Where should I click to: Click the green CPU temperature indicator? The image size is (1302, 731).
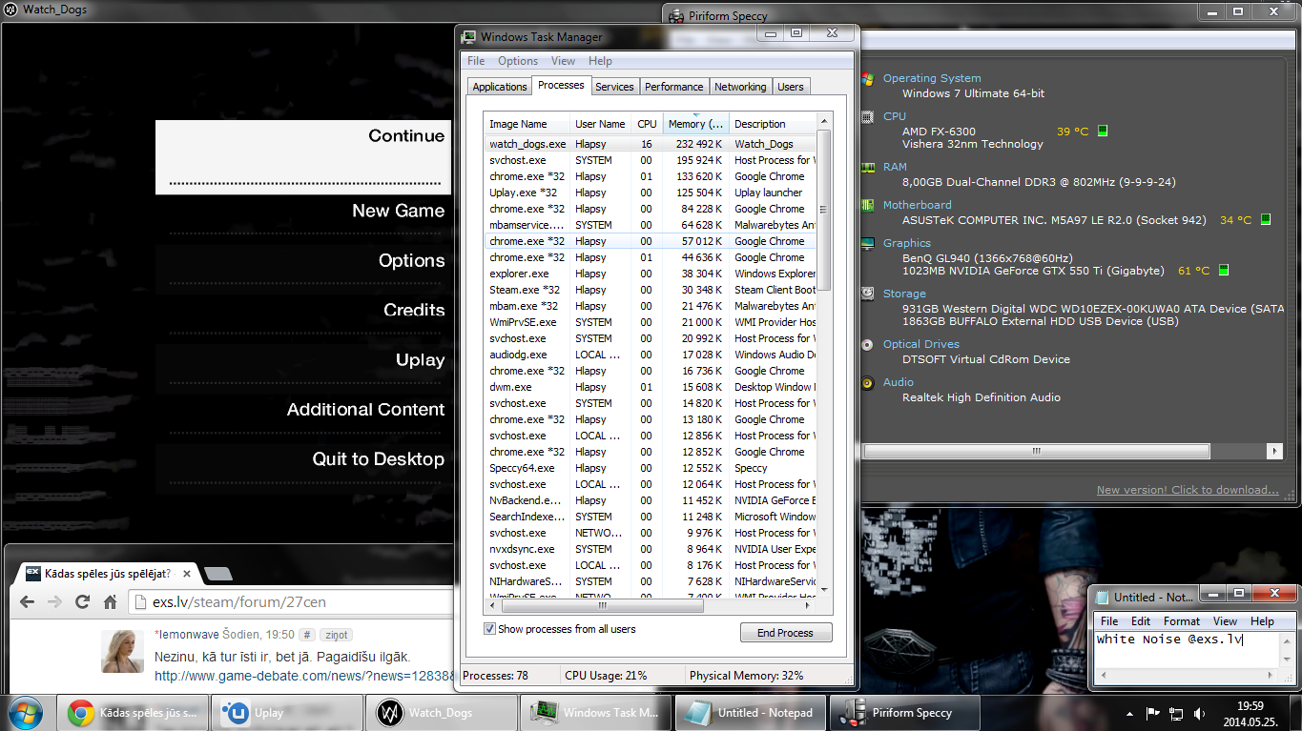(x=1103, y=132)
